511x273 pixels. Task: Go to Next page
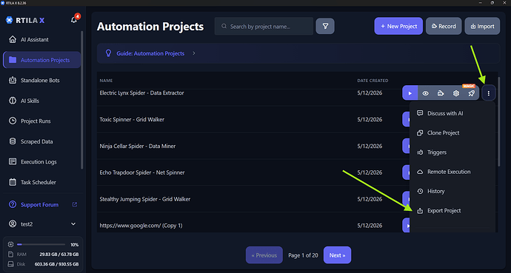tap(337, 255)
